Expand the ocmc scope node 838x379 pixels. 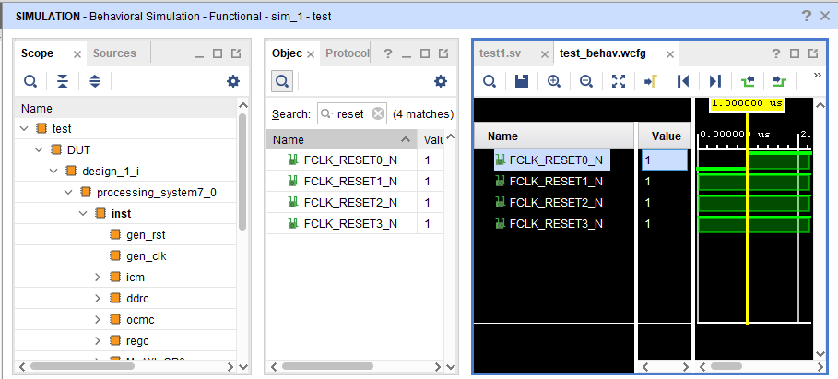point(98,320)
